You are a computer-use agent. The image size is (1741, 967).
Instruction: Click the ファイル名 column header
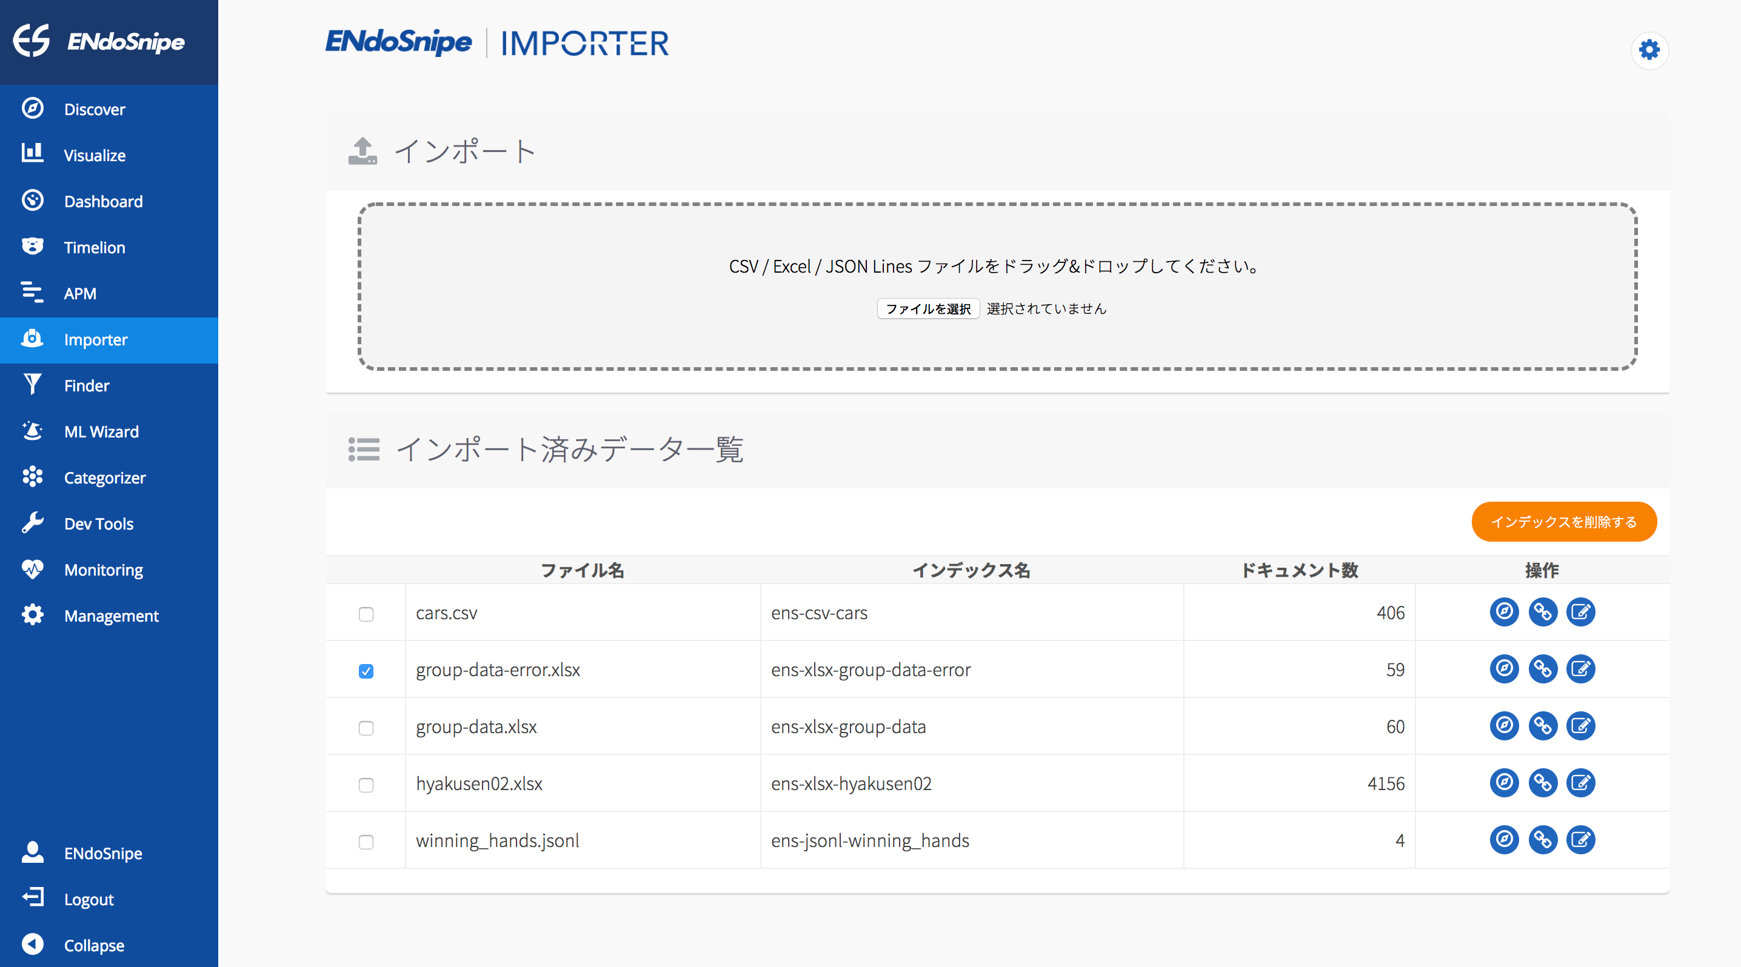pyautogui.click(x=583, y=570)
